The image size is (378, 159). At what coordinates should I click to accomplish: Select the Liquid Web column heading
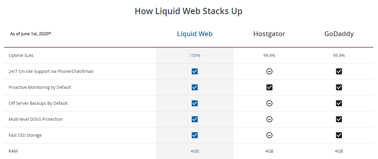195,34
